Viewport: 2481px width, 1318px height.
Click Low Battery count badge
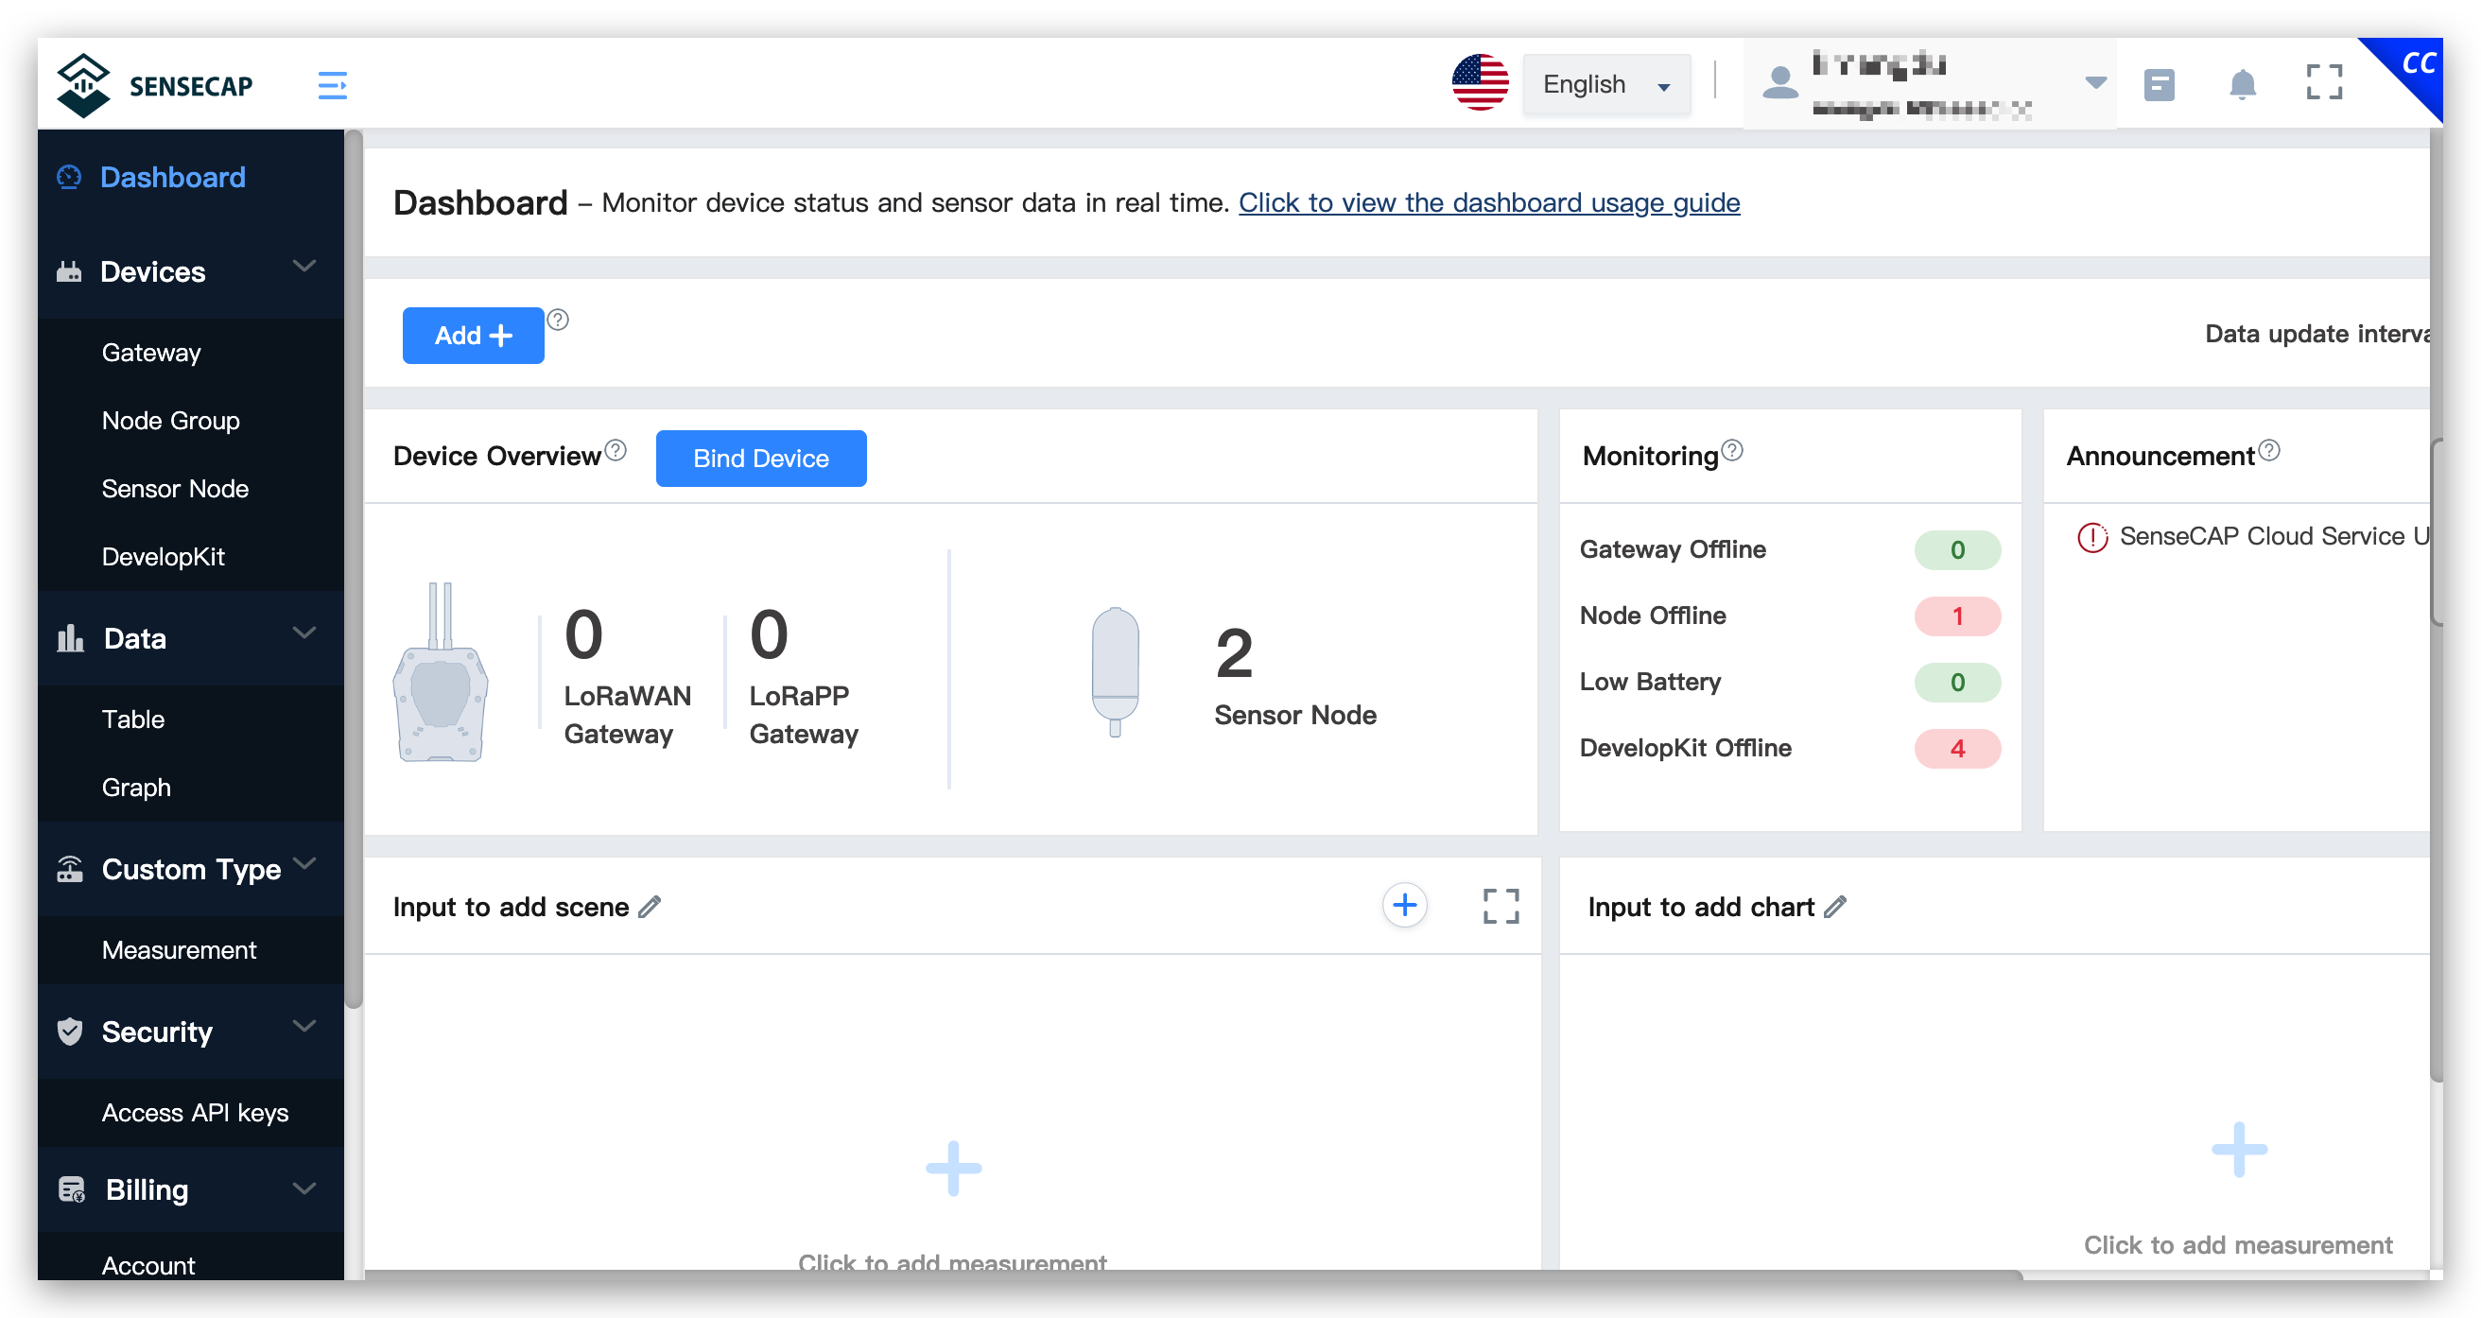1957,682
